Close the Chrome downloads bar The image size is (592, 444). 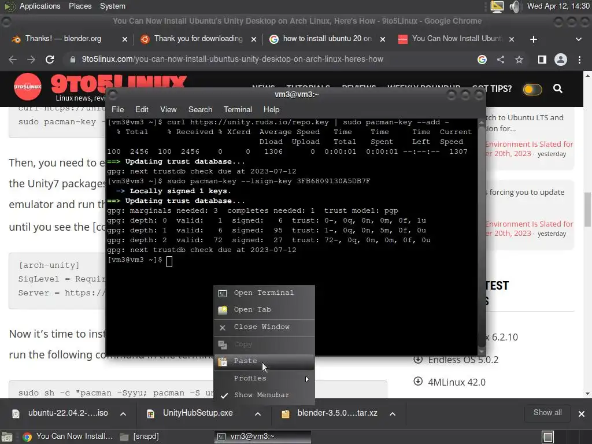click(x=582, y=414)
